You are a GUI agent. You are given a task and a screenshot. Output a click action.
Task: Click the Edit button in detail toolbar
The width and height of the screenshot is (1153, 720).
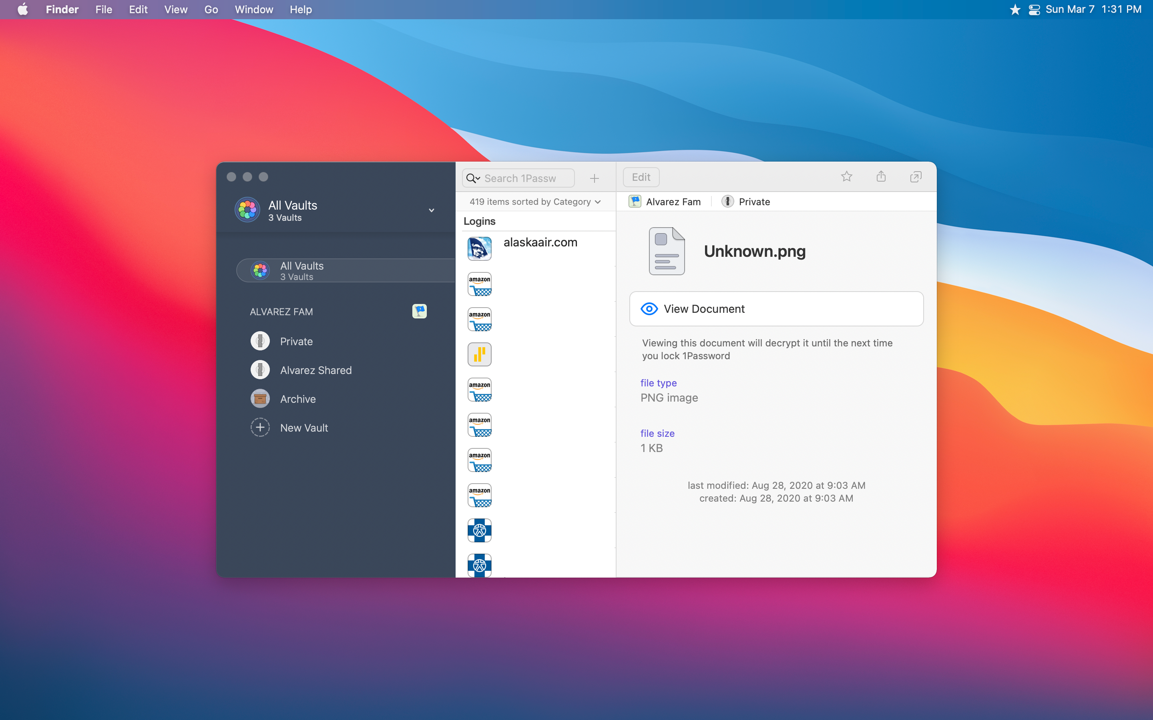(x=641, y=177)
